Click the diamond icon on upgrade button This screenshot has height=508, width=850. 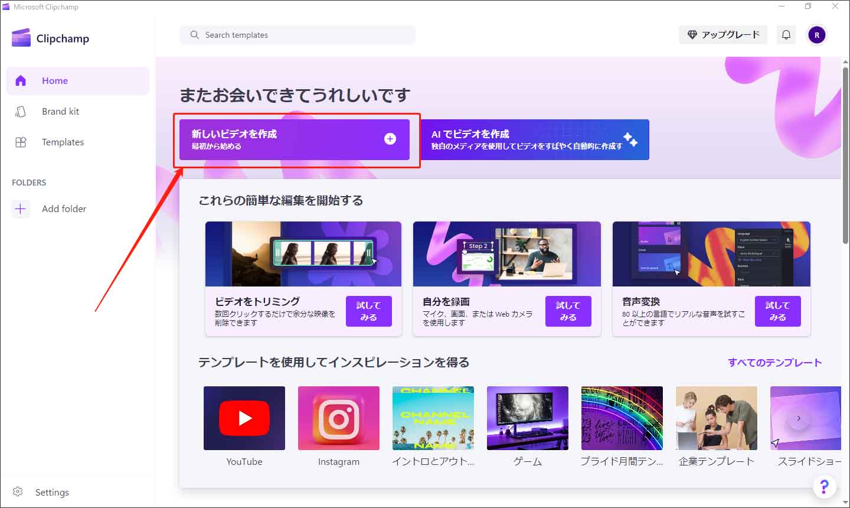coord(692,35)
